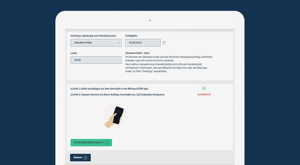Open the calendar picker icon beside Gültigkeit
Screen dimensions: 300x165
coord(164,43)
